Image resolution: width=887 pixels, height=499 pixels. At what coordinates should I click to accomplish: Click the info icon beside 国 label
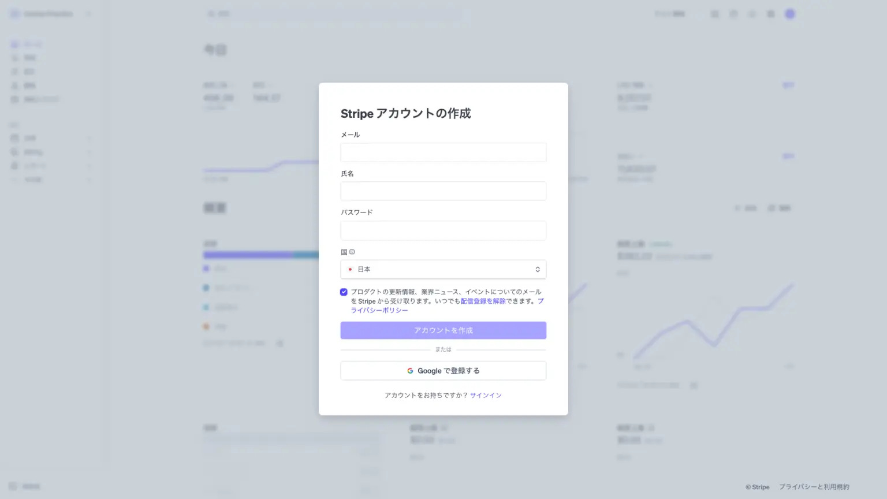352,252
